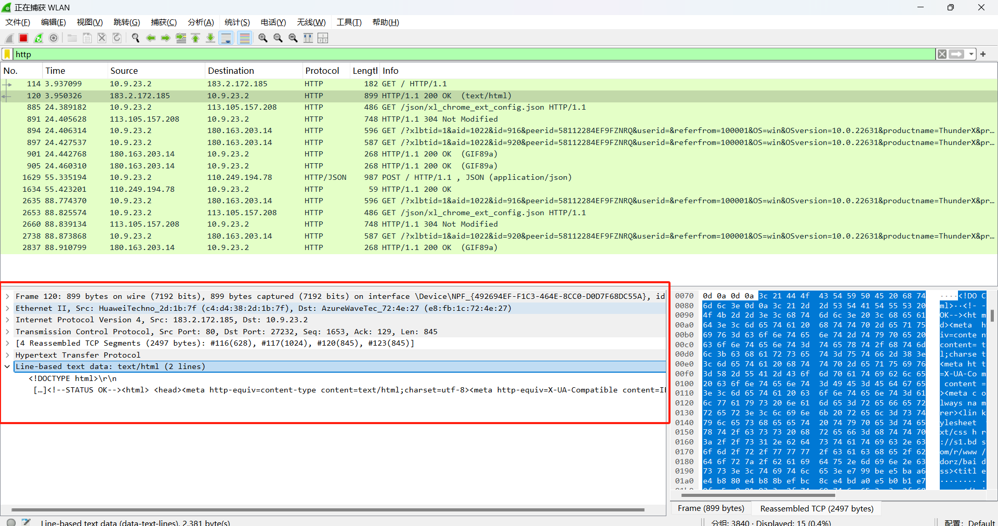This screenshot has height=526, width=998.
Task: Open the display filter history dropdown
Action: pyautogui.click(x=971, y=54)
